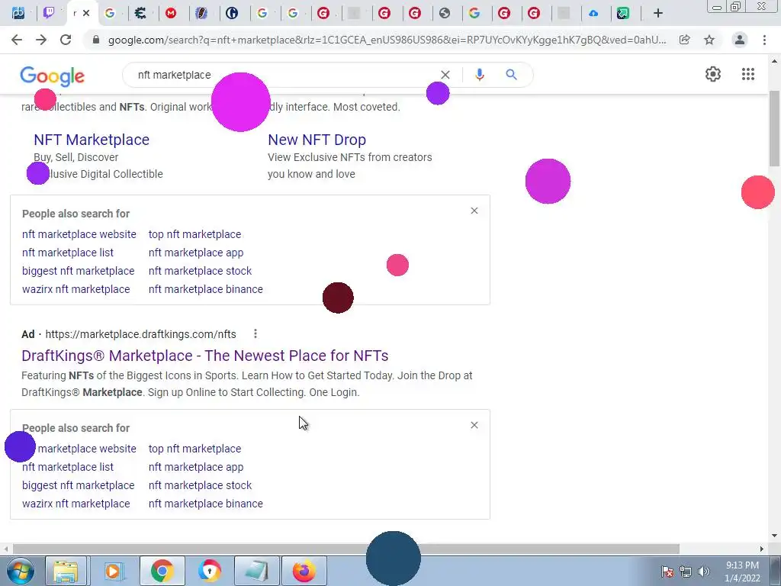Open the clock showing 9:13 PM
781x586 pixels.
tap(742, 572)
